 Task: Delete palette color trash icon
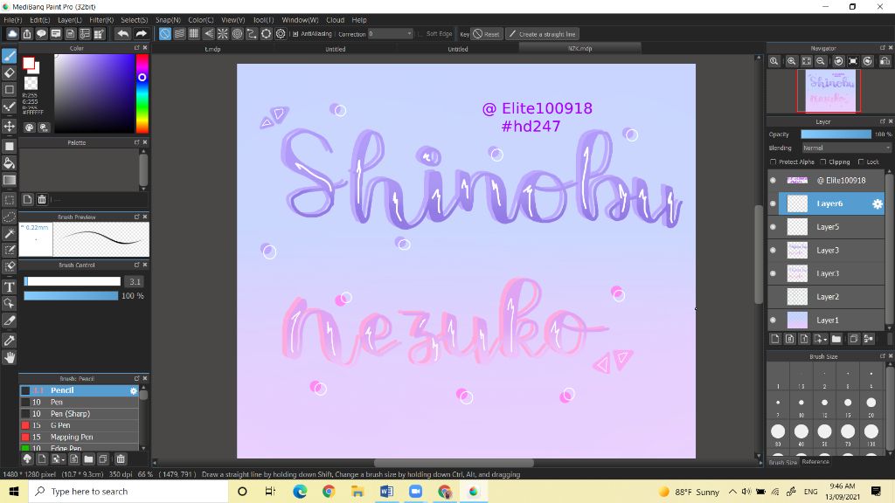[x=42, y=199]
